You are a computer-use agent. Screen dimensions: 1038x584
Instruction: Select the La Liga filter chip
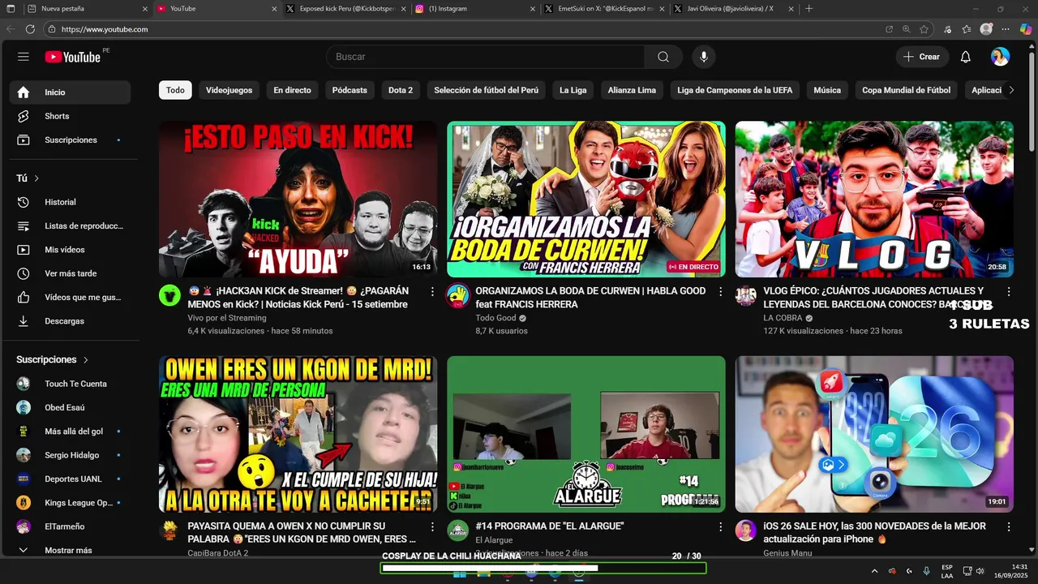573,90
